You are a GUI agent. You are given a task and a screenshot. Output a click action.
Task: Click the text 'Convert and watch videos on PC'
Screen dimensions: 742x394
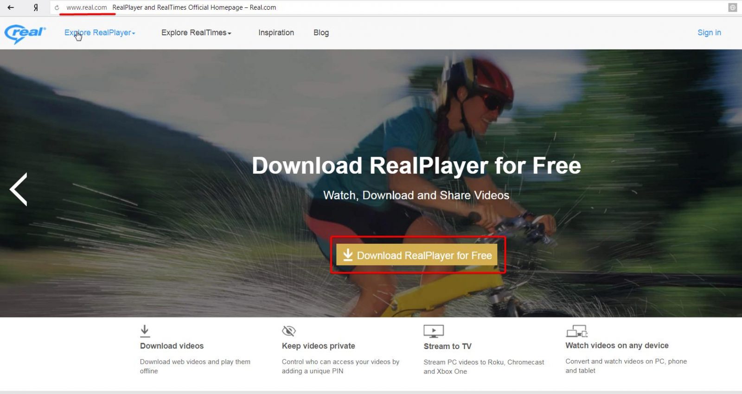626,366
